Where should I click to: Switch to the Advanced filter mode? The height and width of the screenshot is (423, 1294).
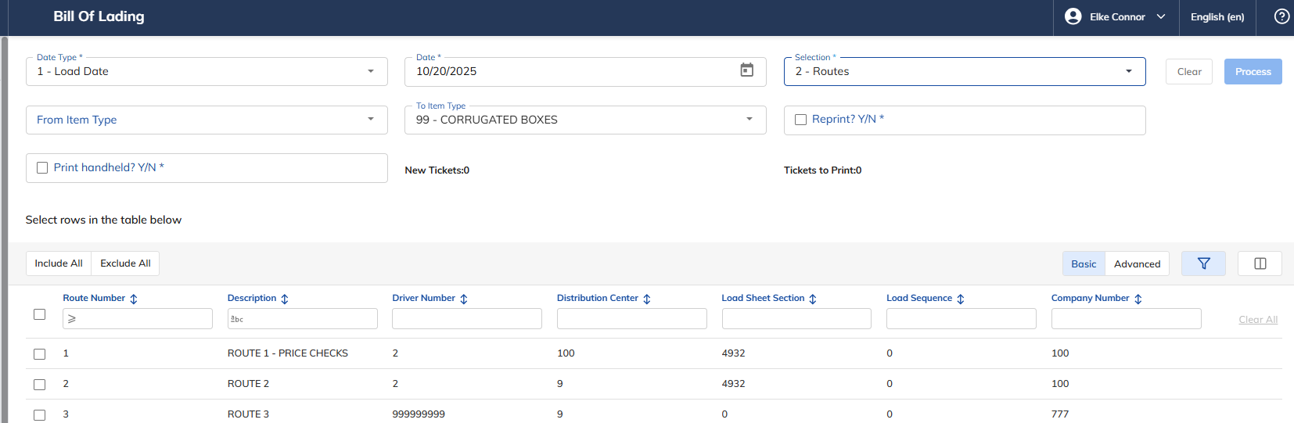point(1138,263)
